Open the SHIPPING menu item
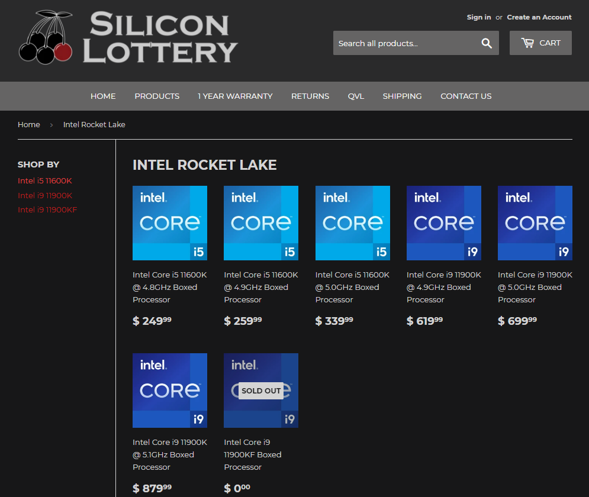Screen dimensions: 589x497 tap(402, 96)
